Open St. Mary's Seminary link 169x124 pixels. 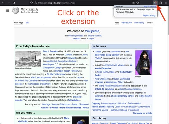[x=56, y=74]
